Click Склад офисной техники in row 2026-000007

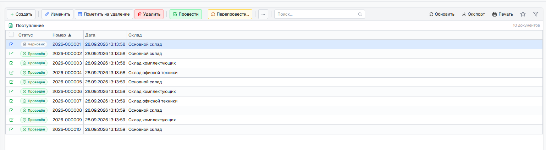[153, 101]
